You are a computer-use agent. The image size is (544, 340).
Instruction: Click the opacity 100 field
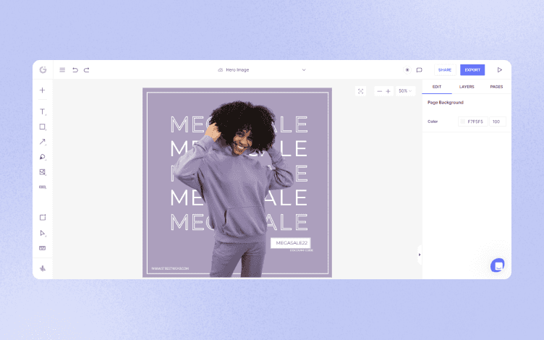[x=498, y=122]
